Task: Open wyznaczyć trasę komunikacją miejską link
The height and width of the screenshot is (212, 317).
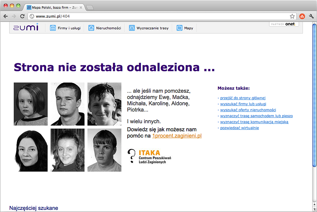Action: pyautogui.click(x=254, y=122)
